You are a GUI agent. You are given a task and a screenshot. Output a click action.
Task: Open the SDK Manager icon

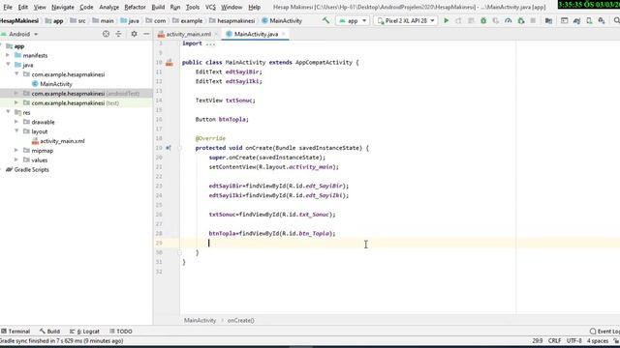(x=602, y=20)
